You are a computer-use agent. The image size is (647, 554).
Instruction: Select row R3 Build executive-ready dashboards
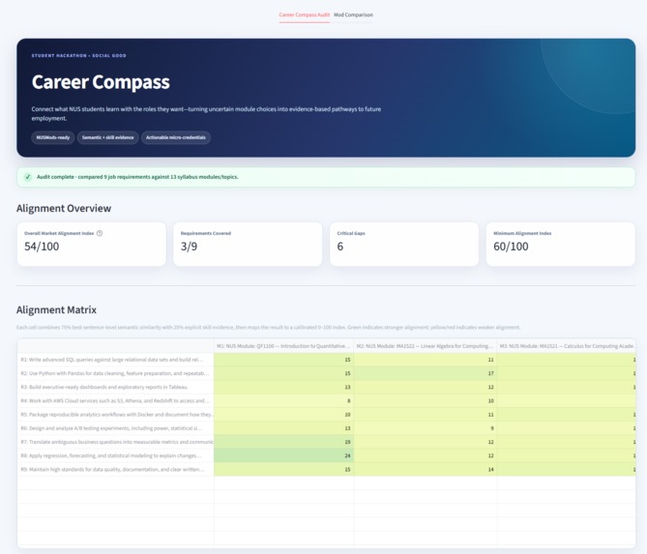[115, 387]
